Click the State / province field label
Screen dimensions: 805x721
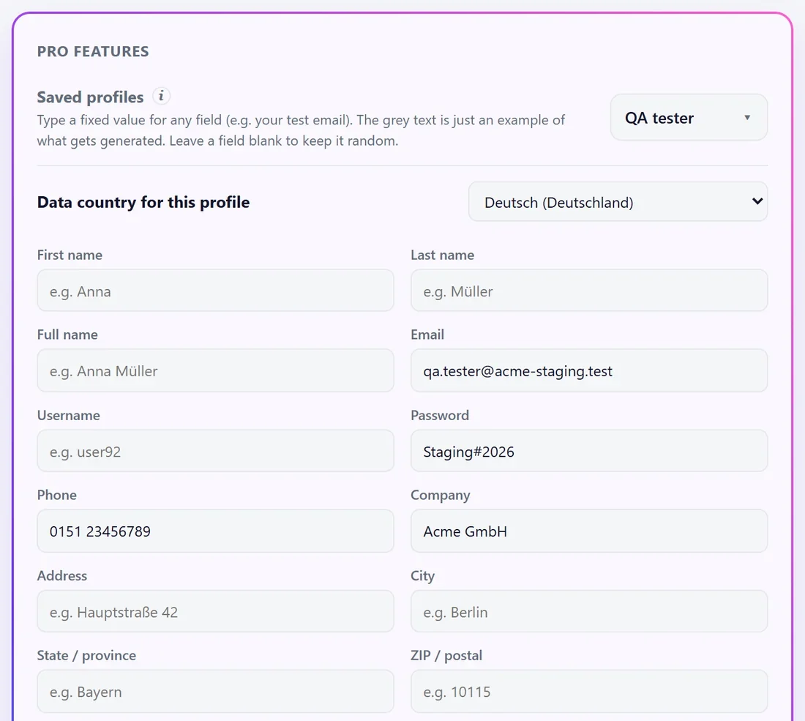click(x=86, y=656)
